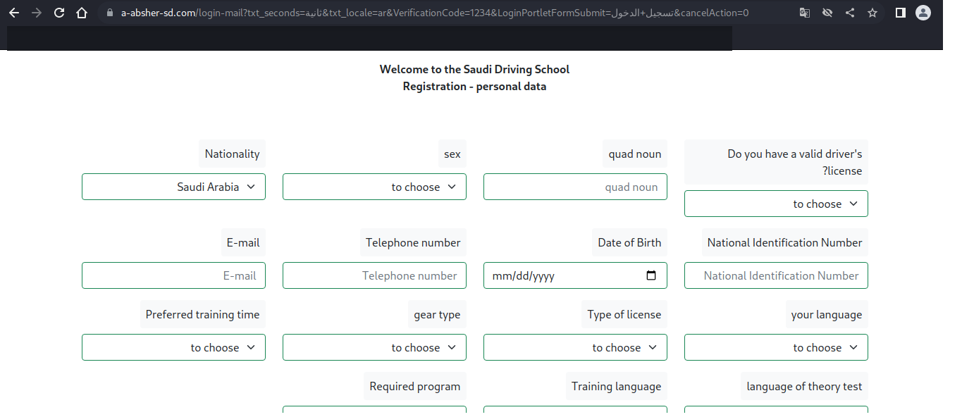Open the Type of license dropdown

[x=575, y=347]
